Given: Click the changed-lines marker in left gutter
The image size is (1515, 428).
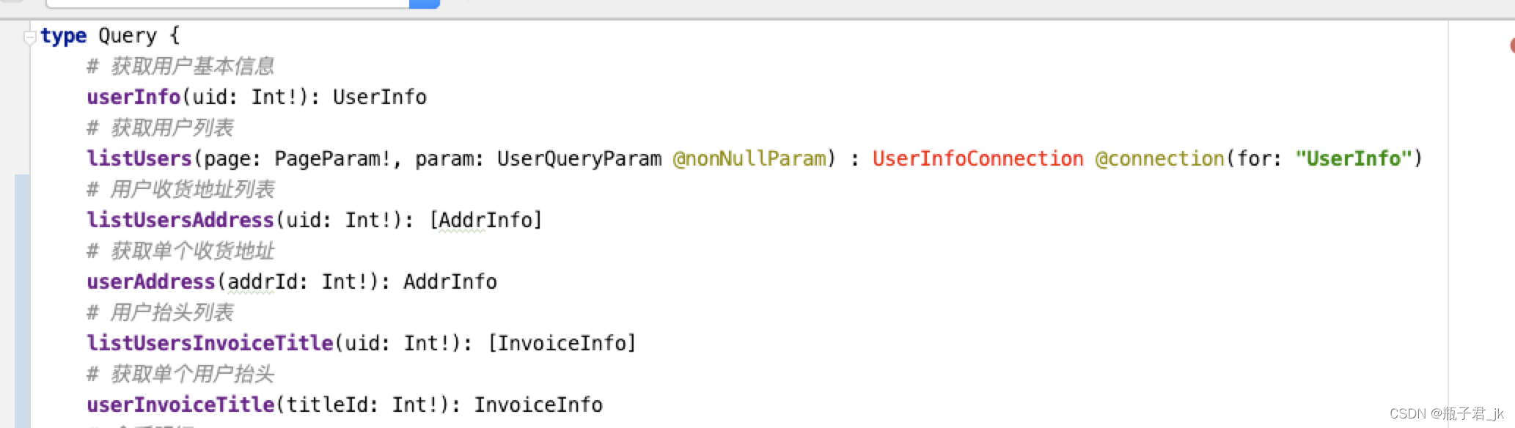Looking at the screenshot, I should (23, 301).
